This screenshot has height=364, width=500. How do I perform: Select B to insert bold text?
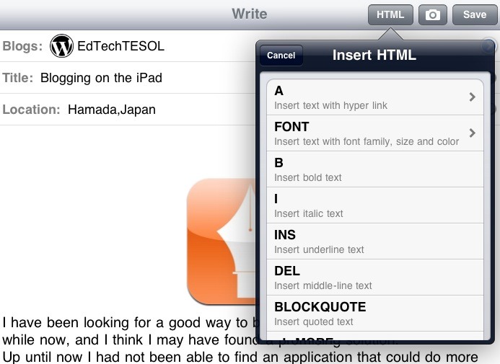tap(375, 169)
